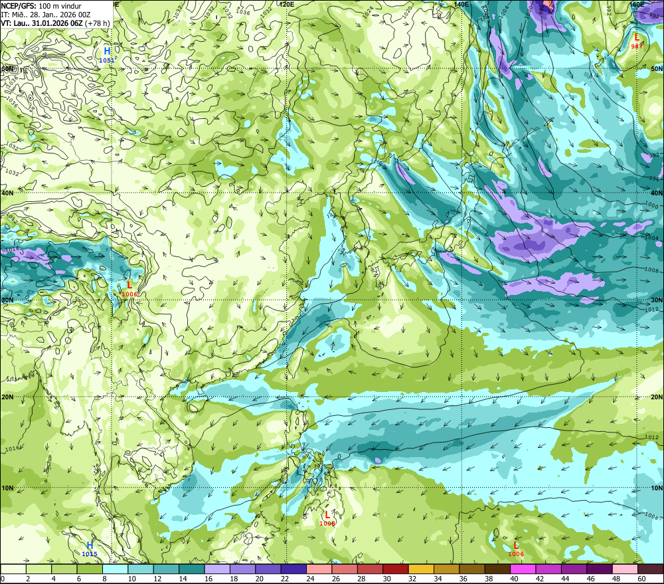Select the pink 24–26 legend swatch
664x584 pixels.
click(319, 569)
